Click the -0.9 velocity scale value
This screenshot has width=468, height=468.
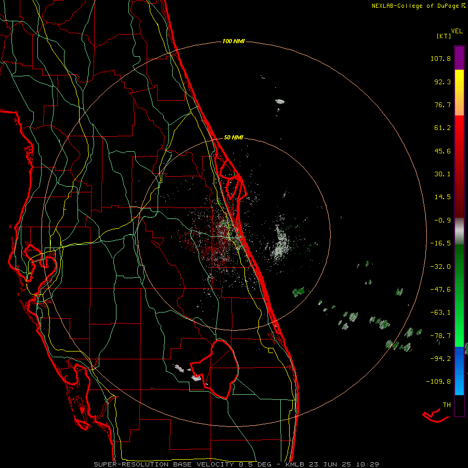[x=443, y=220]
